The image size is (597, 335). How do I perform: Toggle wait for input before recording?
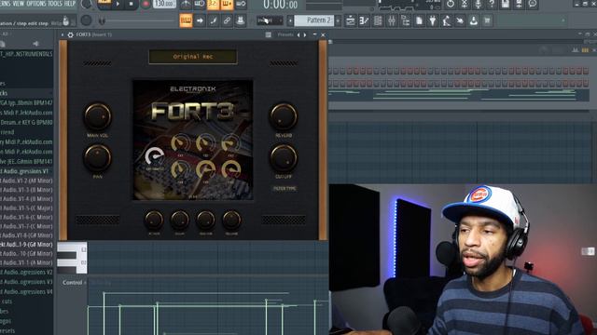tap(199, 4)
